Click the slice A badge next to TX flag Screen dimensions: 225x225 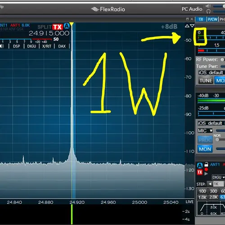click(67, 26)
